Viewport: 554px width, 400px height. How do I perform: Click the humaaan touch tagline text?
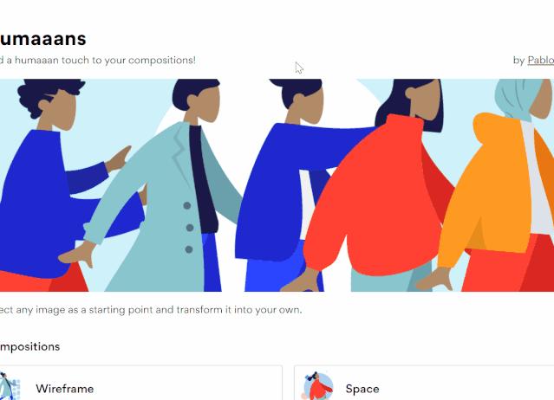point(97,61)
